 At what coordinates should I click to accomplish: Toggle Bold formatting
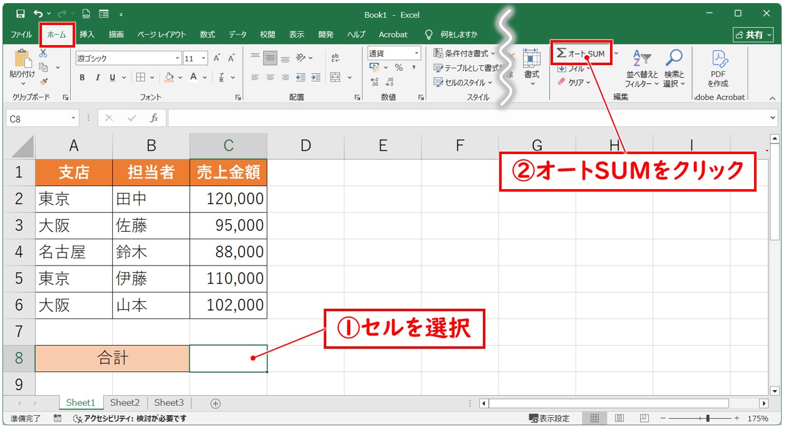point(82,78)
